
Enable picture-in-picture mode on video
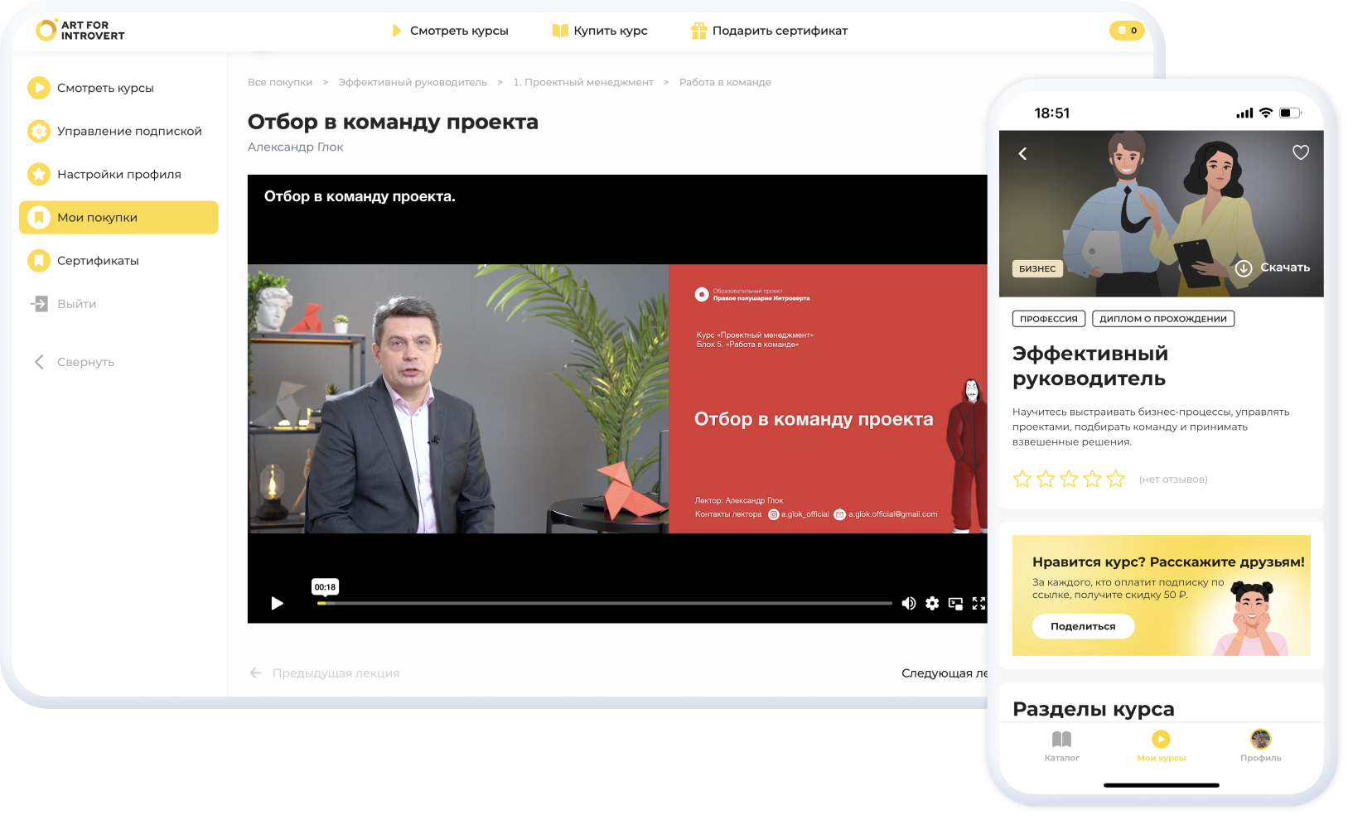(955, 603)
